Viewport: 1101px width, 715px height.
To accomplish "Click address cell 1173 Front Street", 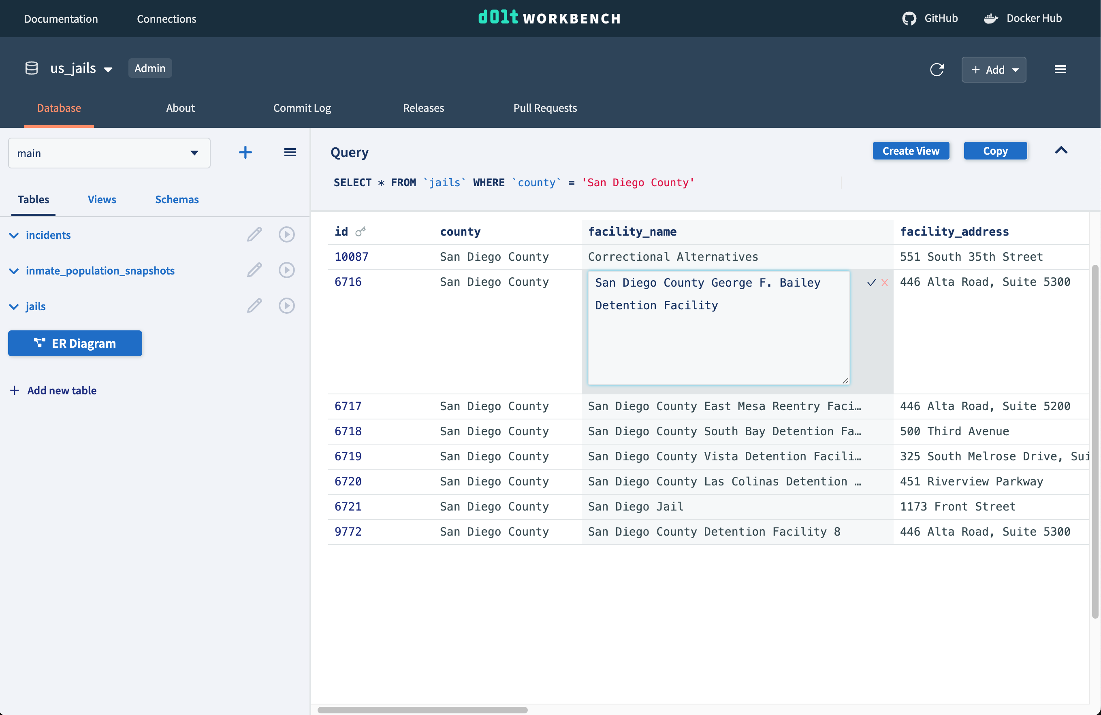I will point(958,506).
